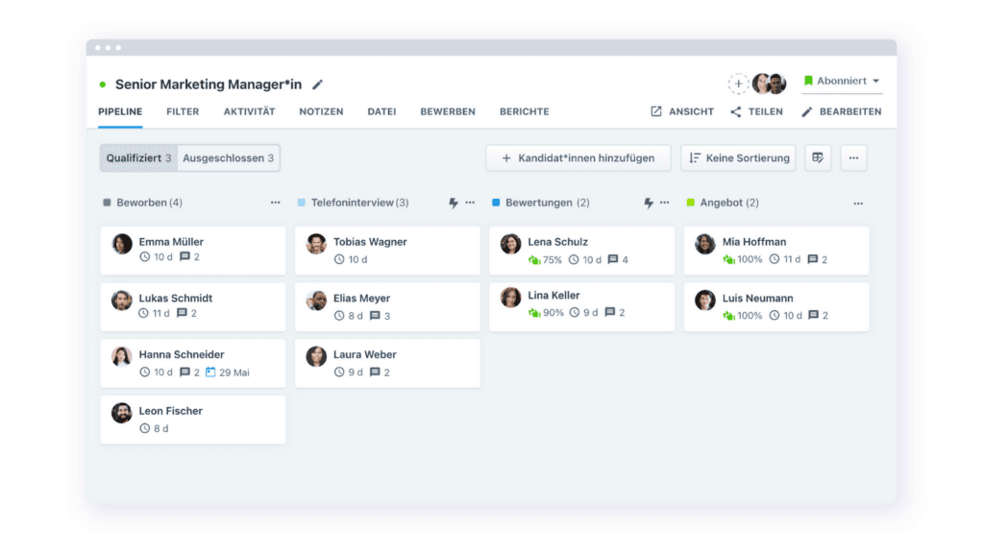Screen dimensions: 984x553
Task: Switch to Ausgeschlossen candidates toggle
Action: pyautogui.click(x=228, y=158)
